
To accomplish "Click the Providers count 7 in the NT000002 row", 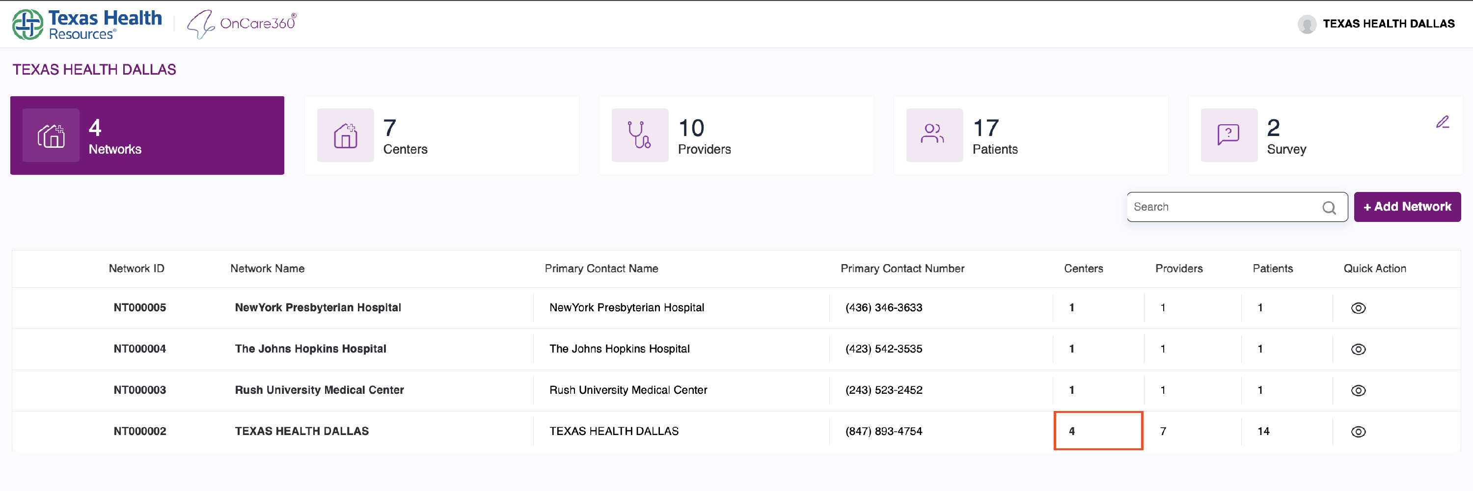I will point(1163,431).
